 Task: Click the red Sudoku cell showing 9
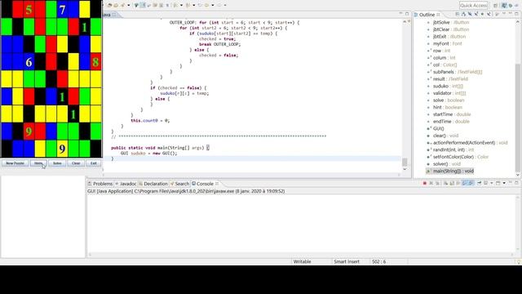29,131
